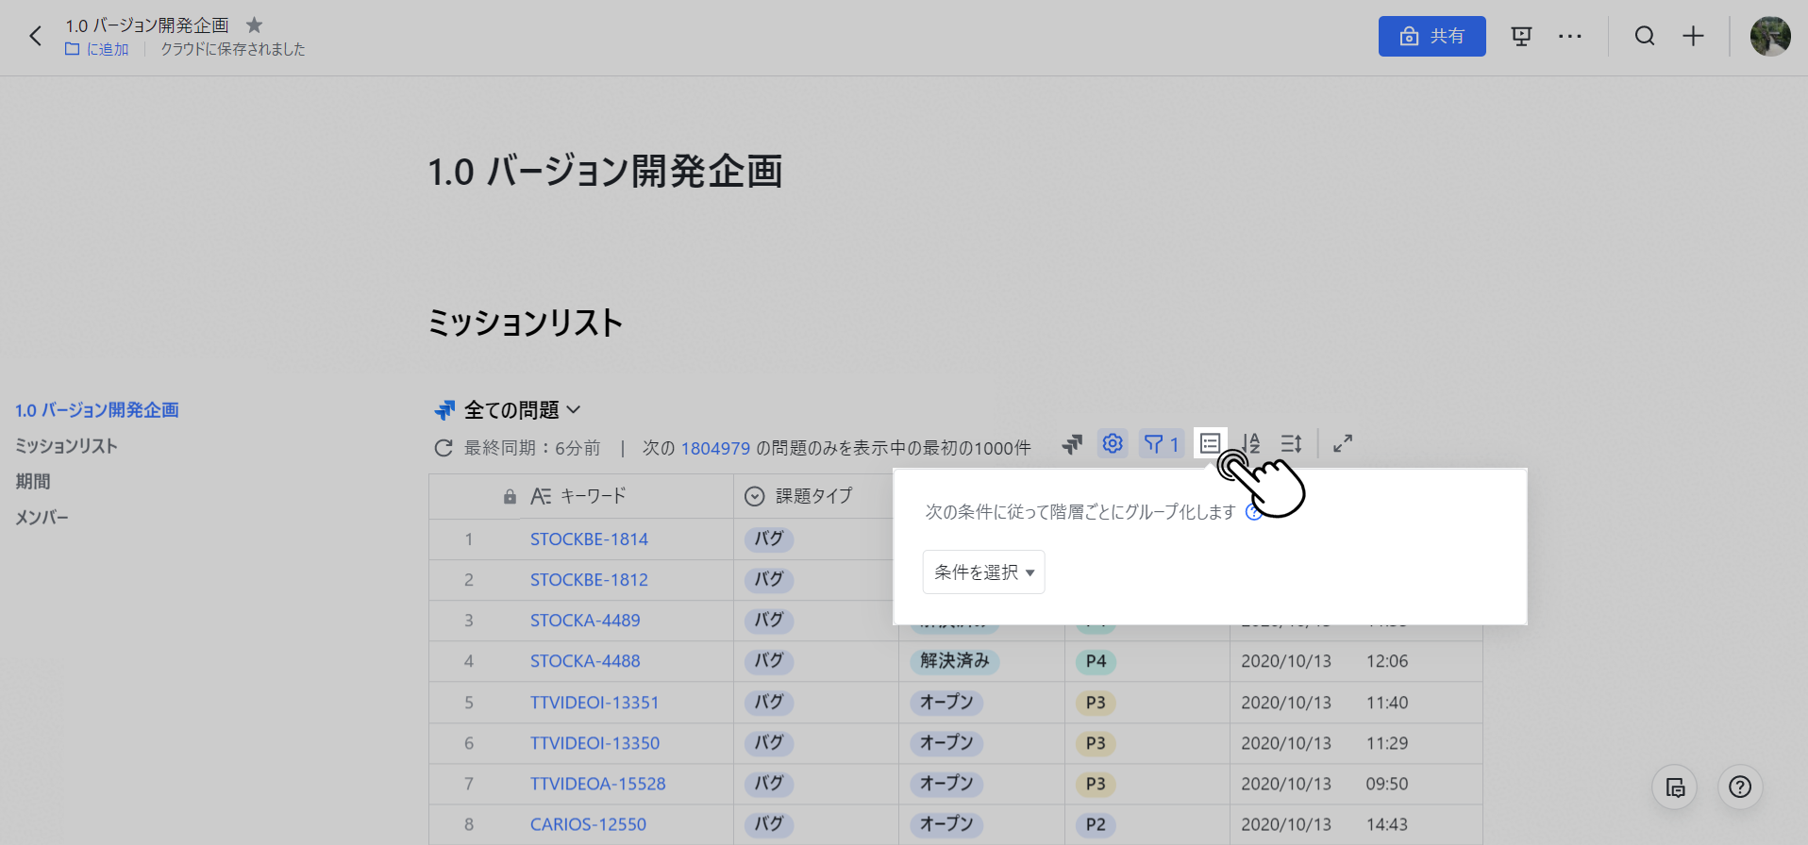This screenshot has width=1808, height=845.
Task: Click the 1804979 filter link
Action: click(715, 448)
